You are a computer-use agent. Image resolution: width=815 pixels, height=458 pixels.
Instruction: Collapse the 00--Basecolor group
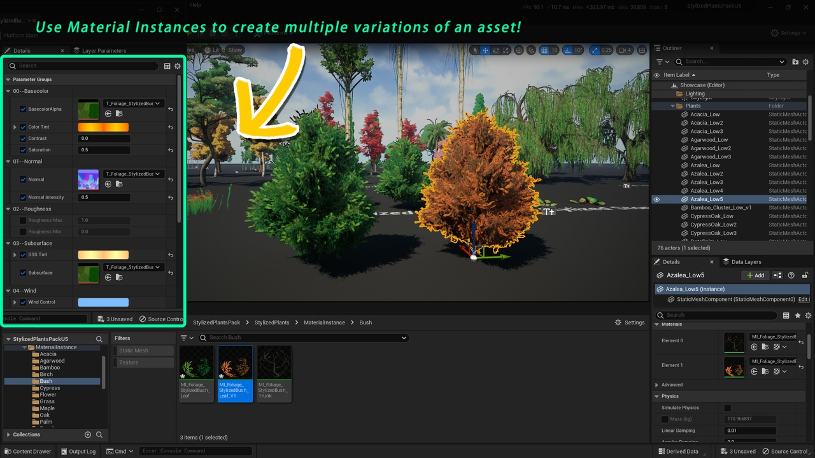[8, 91]
